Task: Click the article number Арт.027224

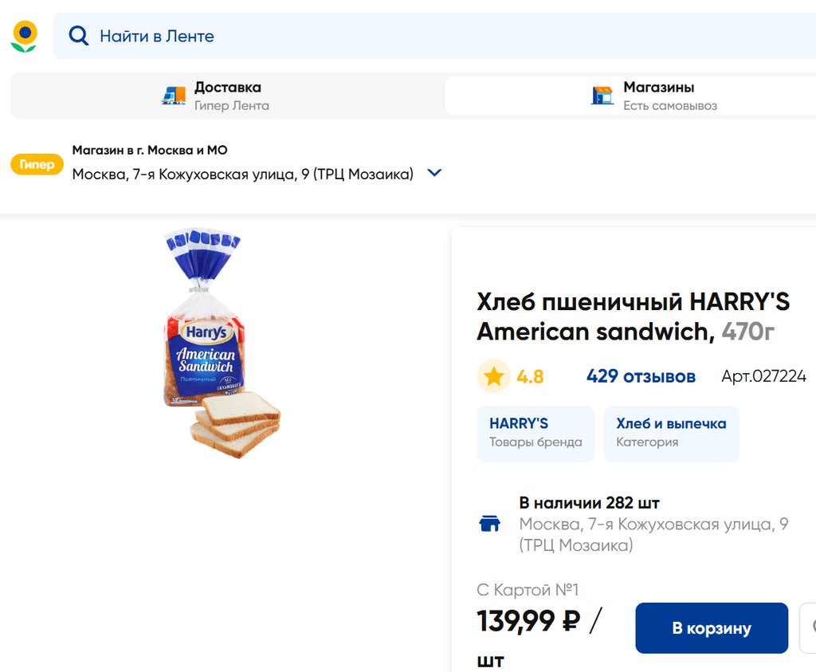Action: (763, 376)
